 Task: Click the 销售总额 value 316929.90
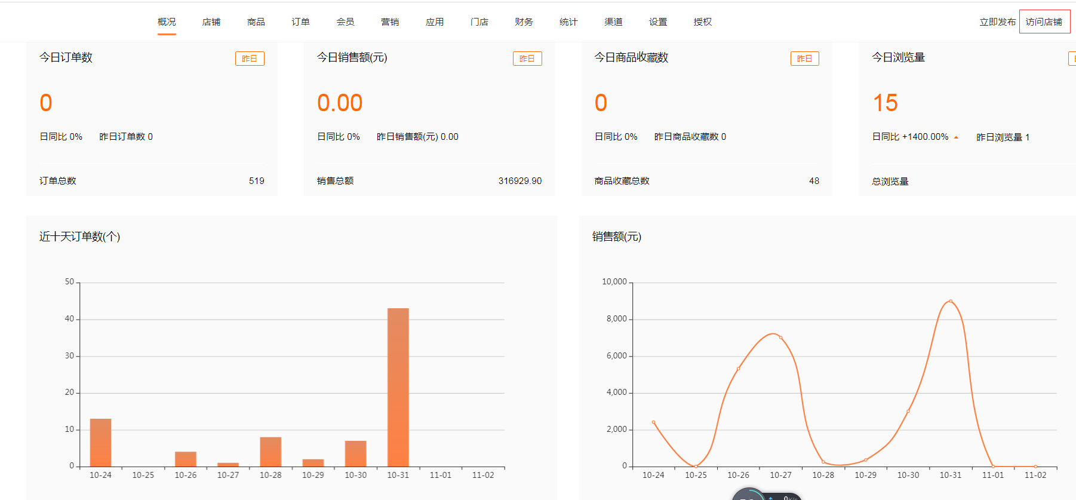pos(520,181)
